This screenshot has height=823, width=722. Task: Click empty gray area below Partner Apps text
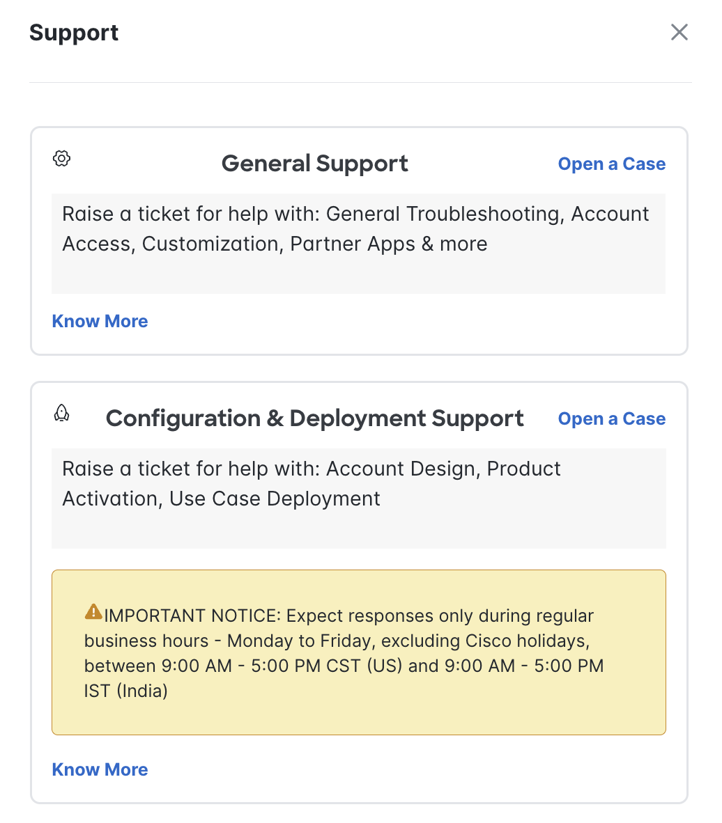(358, 276)
